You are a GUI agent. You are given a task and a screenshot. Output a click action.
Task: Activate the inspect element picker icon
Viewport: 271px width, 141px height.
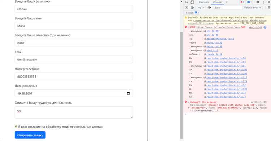187,2
